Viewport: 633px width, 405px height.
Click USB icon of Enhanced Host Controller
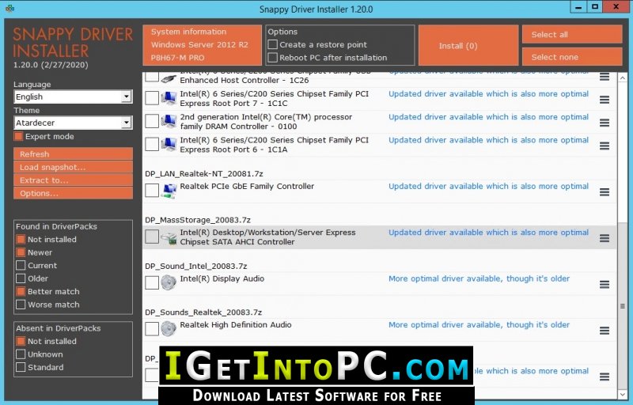pos(169,78)
